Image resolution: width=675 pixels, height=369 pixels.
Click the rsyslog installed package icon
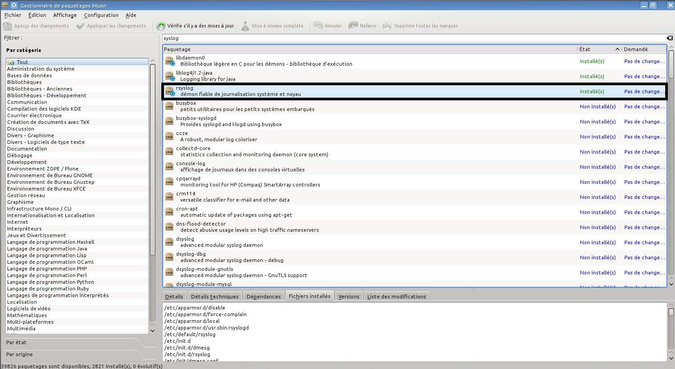point(169,91)
